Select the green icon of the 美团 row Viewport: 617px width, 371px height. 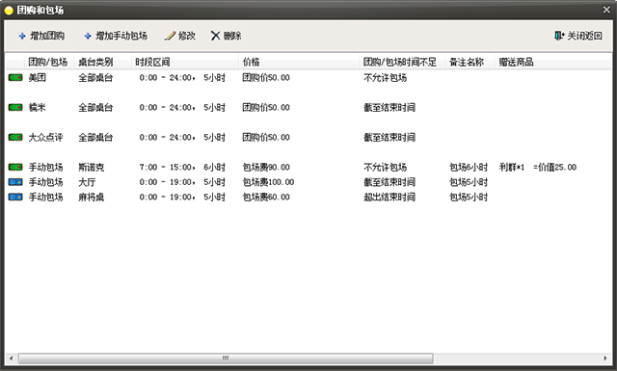click(15, 77)
